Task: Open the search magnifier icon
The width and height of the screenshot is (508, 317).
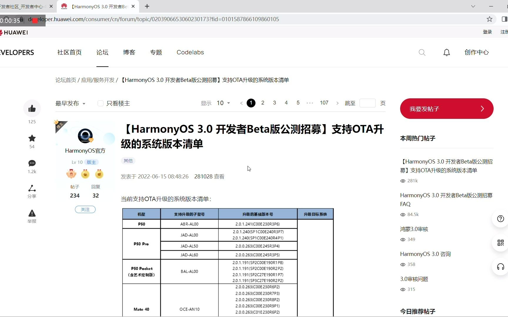Action: 422,53
